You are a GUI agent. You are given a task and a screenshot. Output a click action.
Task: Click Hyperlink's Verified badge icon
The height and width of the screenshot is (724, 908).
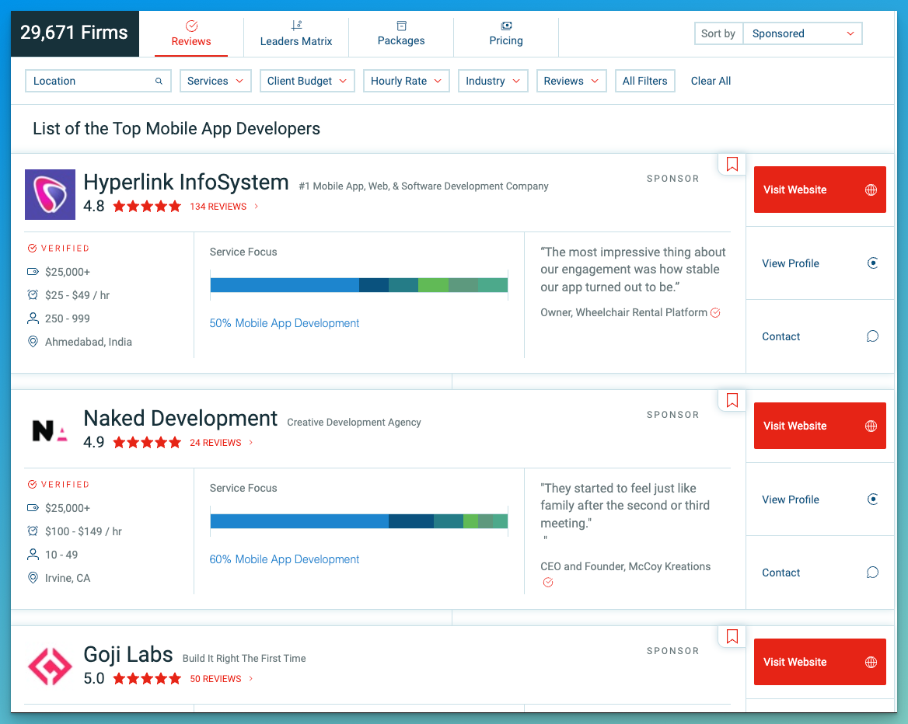(x=33, y=249)
